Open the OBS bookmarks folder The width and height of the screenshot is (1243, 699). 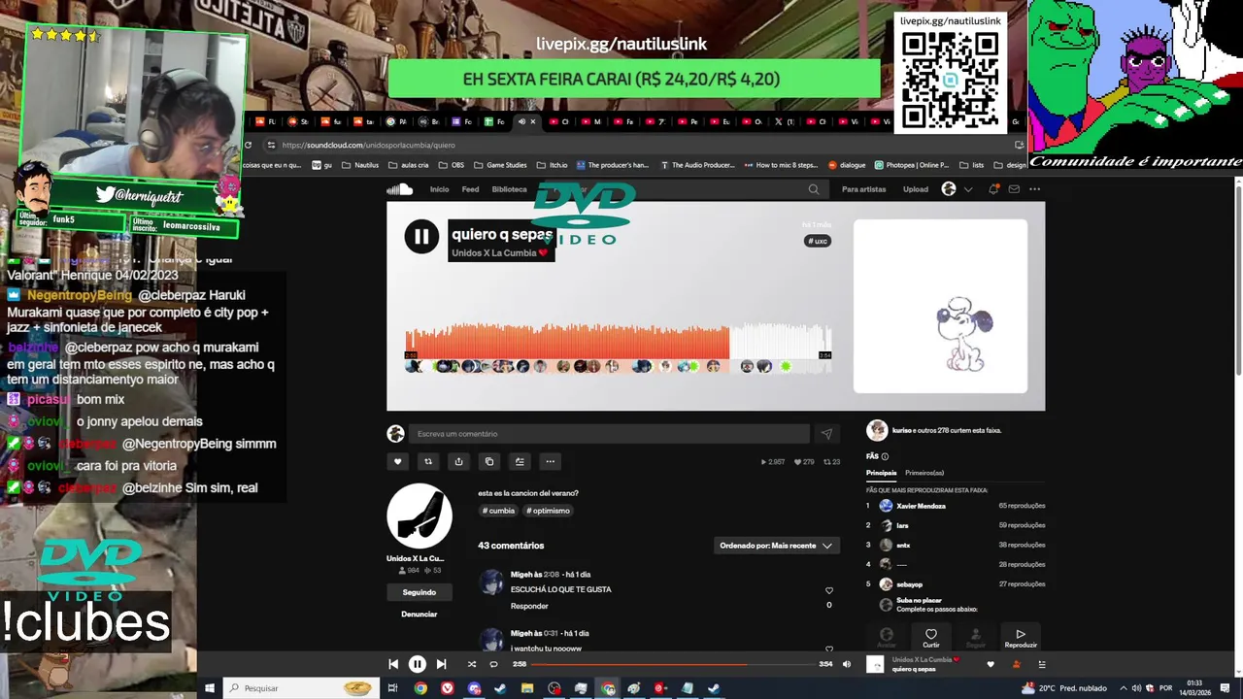click(x=451, y=165)
